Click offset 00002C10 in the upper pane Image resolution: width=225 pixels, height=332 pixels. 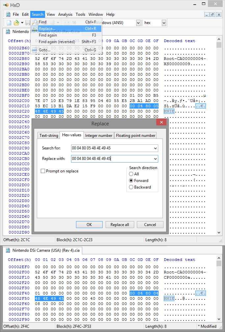pos(19,106)
